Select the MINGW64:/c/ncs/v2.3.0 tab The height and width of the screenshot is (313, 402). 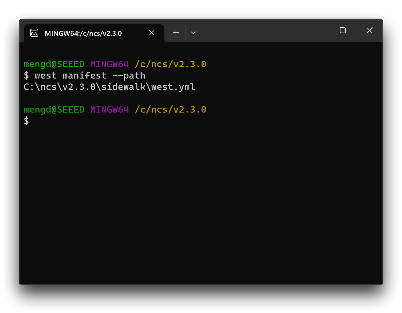(x=83, y=33)
